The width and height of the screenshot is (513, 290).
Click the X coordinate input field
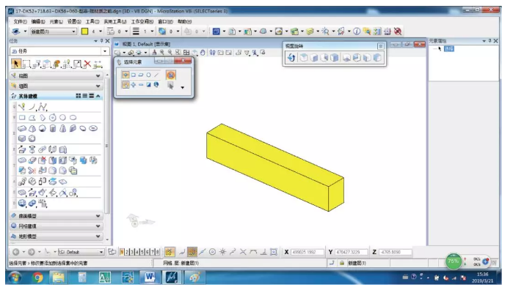coord(308,252)
